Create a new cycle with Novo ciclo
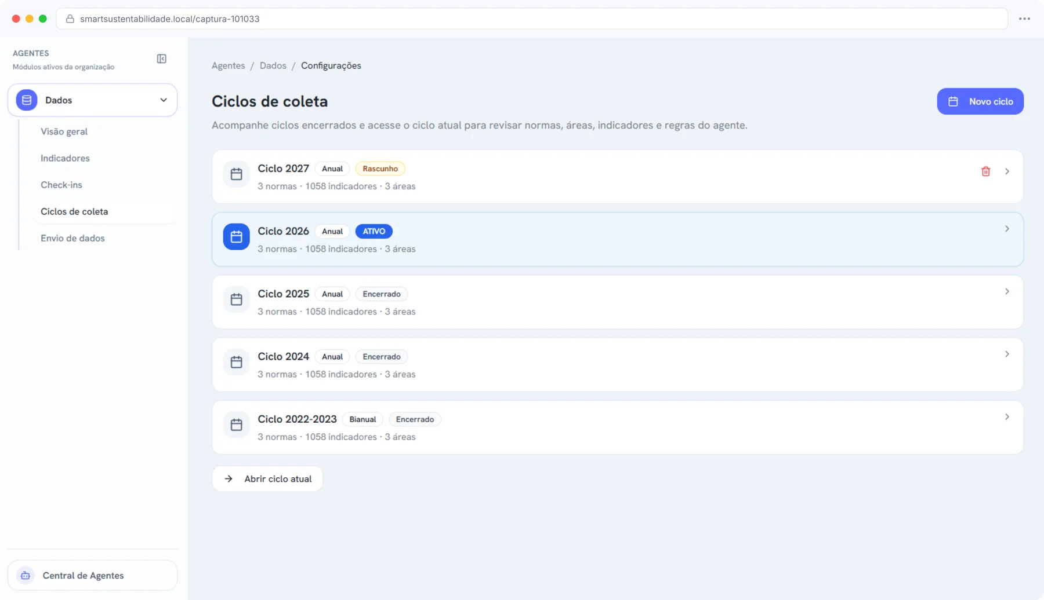This screenshot has width=1044, height=600. [x=980, y=101]
